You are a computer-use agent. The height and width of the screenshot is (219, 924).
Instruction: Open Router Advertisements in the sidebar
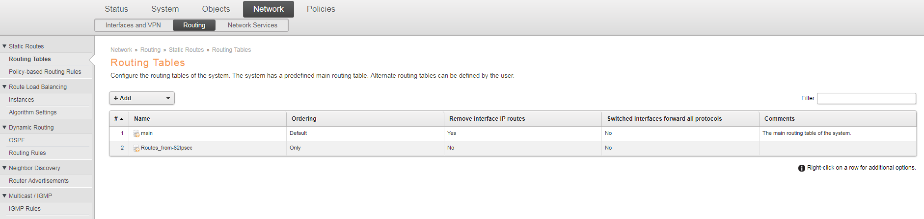(x=39, y=181)
